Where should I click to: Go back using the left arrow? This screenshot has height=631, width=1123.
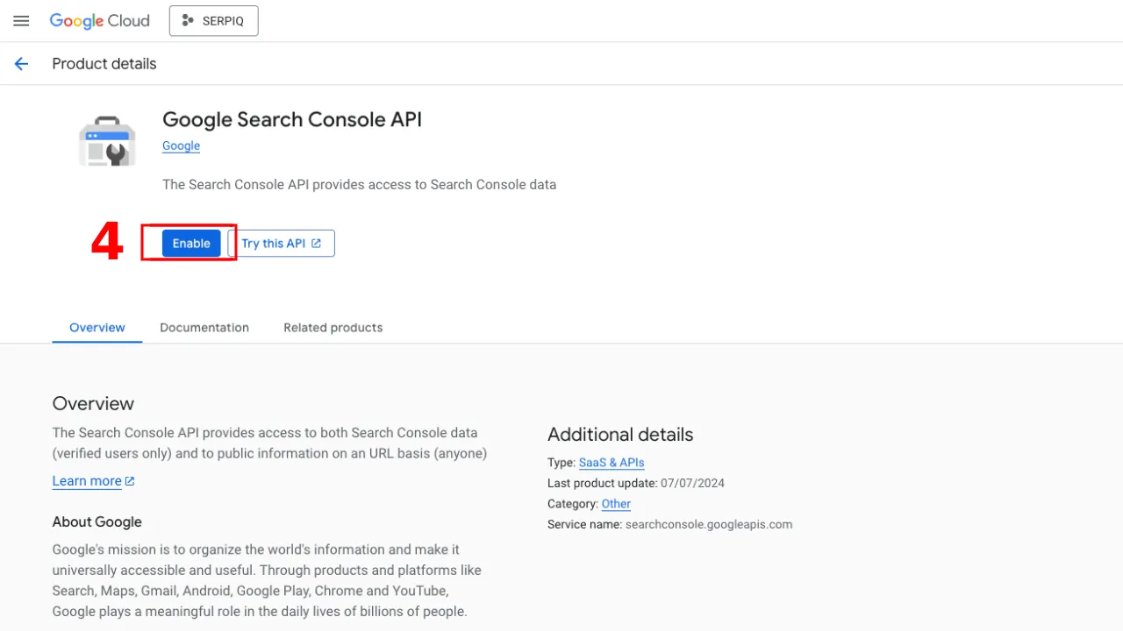pyautogui.click(x=21, y=64)
